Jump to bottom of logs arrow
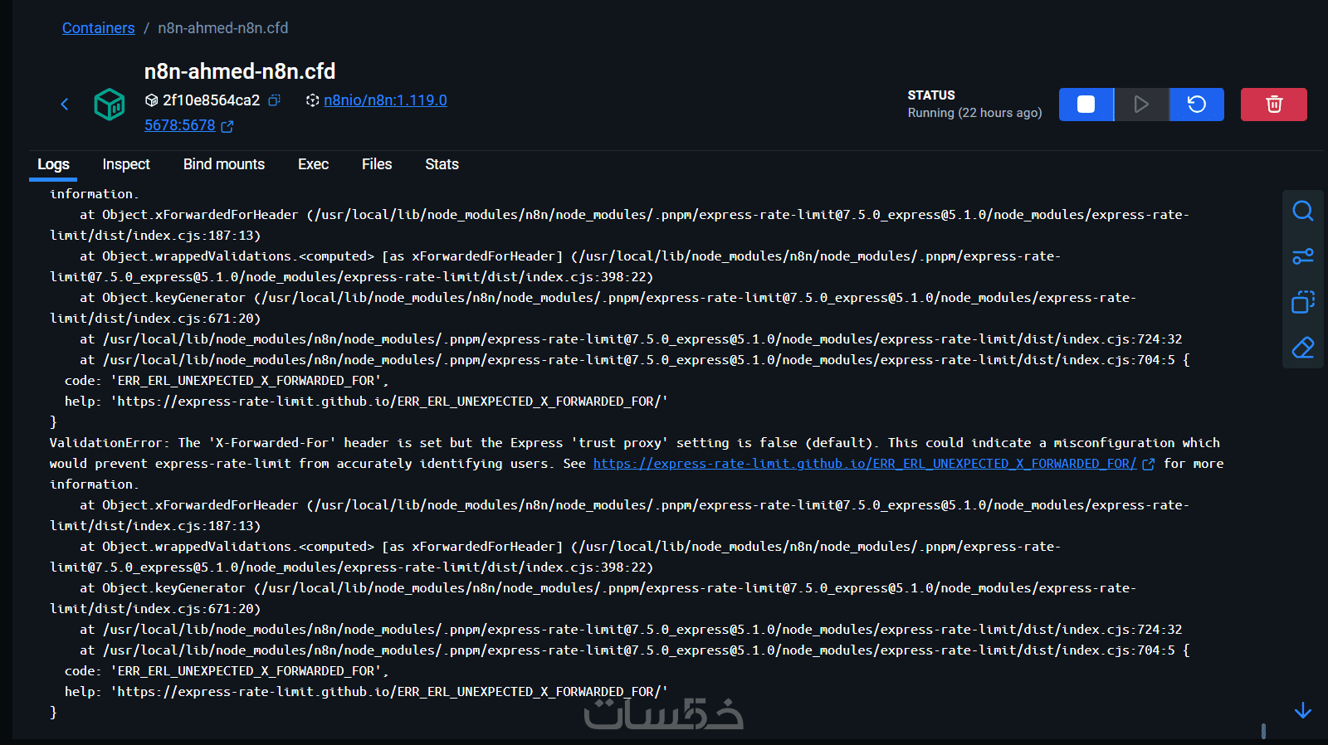Viewport: 1328px width, 745px height. [x=1303, y=710]
